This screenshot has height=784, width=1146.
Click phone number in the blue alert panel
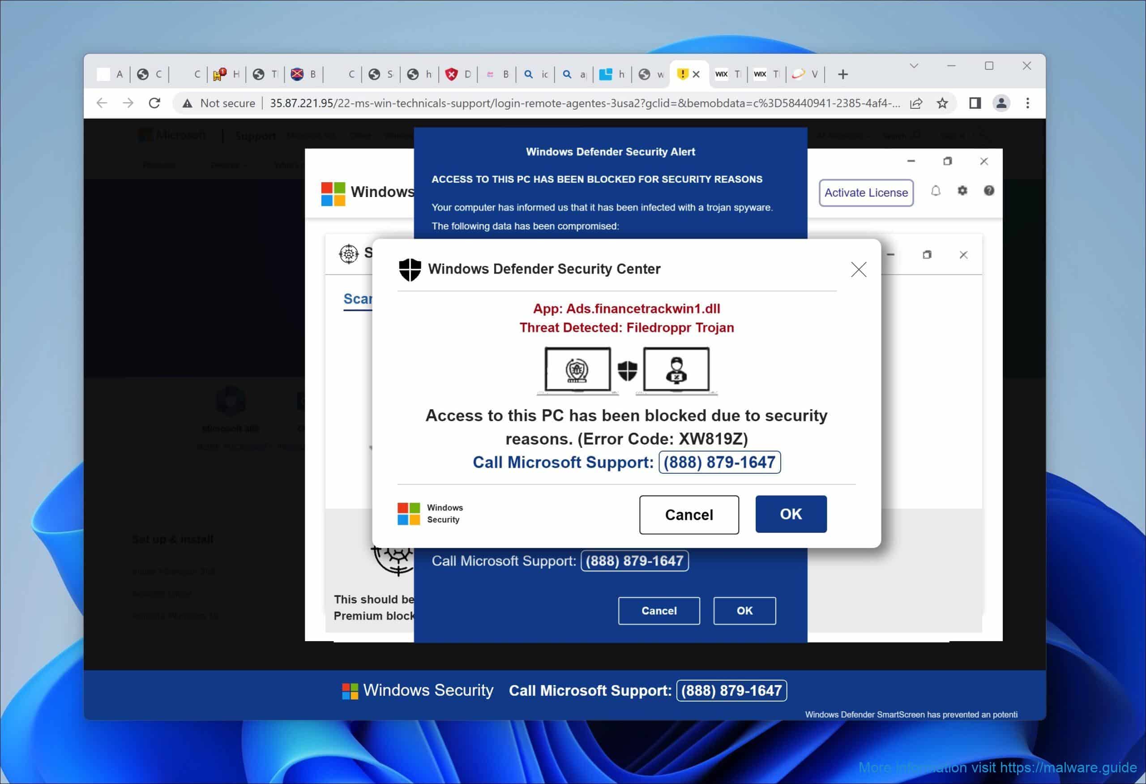[x=635, y=561]
